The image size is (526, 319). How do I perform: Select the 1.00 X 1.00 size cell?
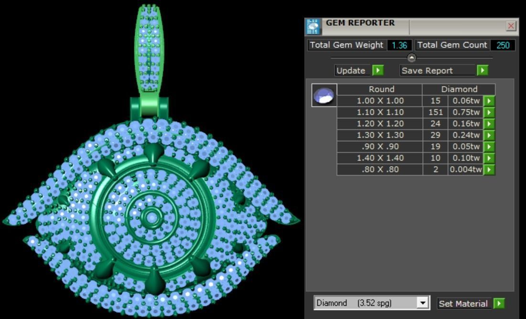pyautogui.click(x=380, y=101)
